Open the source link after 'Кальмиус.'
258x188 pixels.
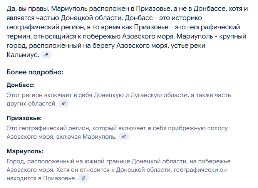point(46,55)
